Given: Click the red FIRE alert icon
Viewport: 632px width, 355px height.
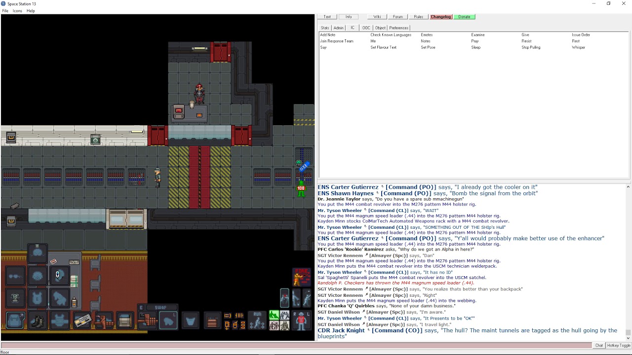Looking at the screenshot, I should coord(301,277).
